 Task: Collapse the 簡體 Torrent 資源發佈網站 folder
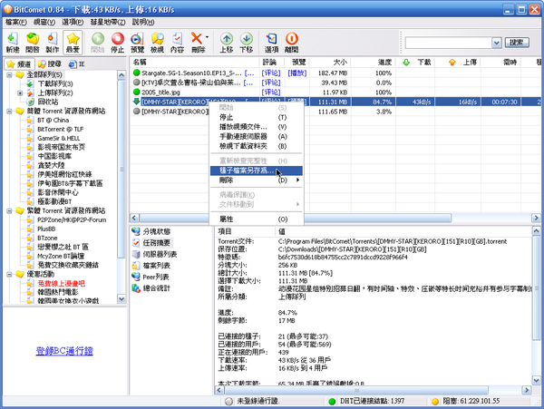pyautogui.click(x=9, y=112)
